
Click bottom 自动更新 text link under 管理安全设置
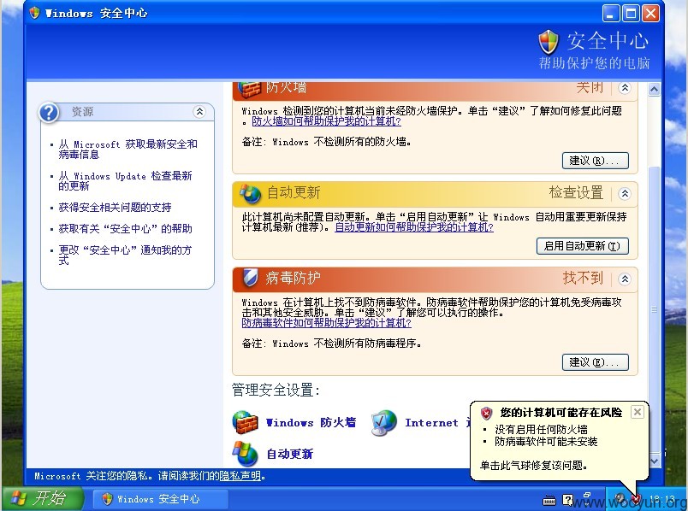(289, 454)
